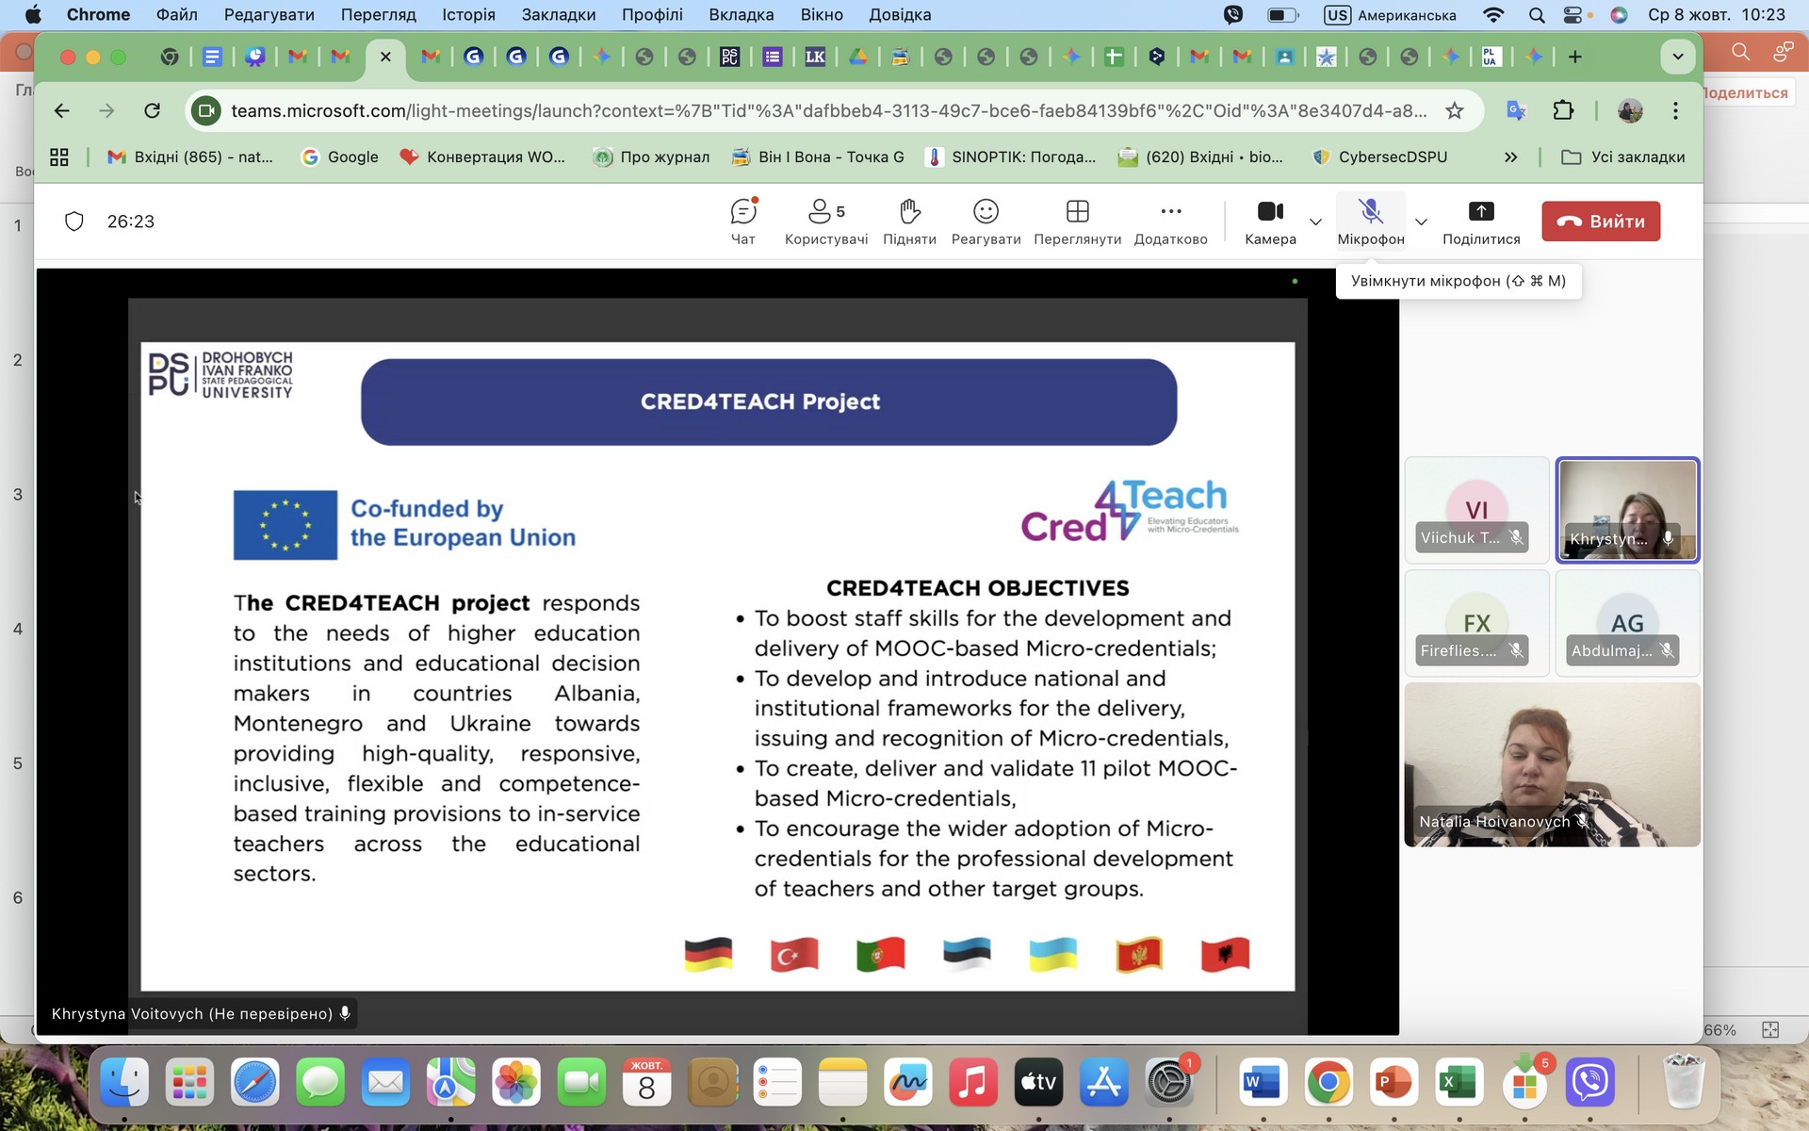Screen dimensions: 1809x1131
Task: Show hidden bookmarks with the chevron overflow
Action: click(x=1511, y=157)
